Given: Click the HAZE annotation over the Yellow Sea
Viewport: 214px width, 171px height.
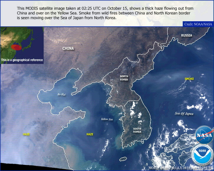Looking at the screenshot, I should [90, 134].
